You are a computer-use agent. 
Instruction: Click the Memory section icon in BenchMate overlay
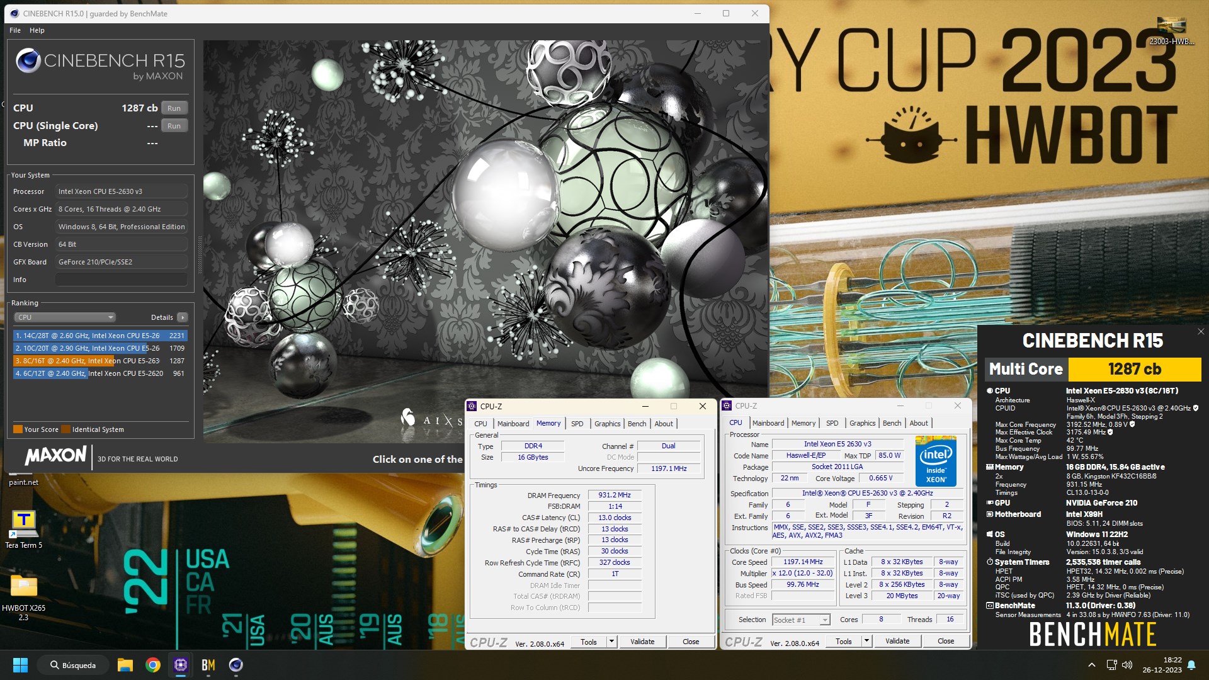pos(990,467)
